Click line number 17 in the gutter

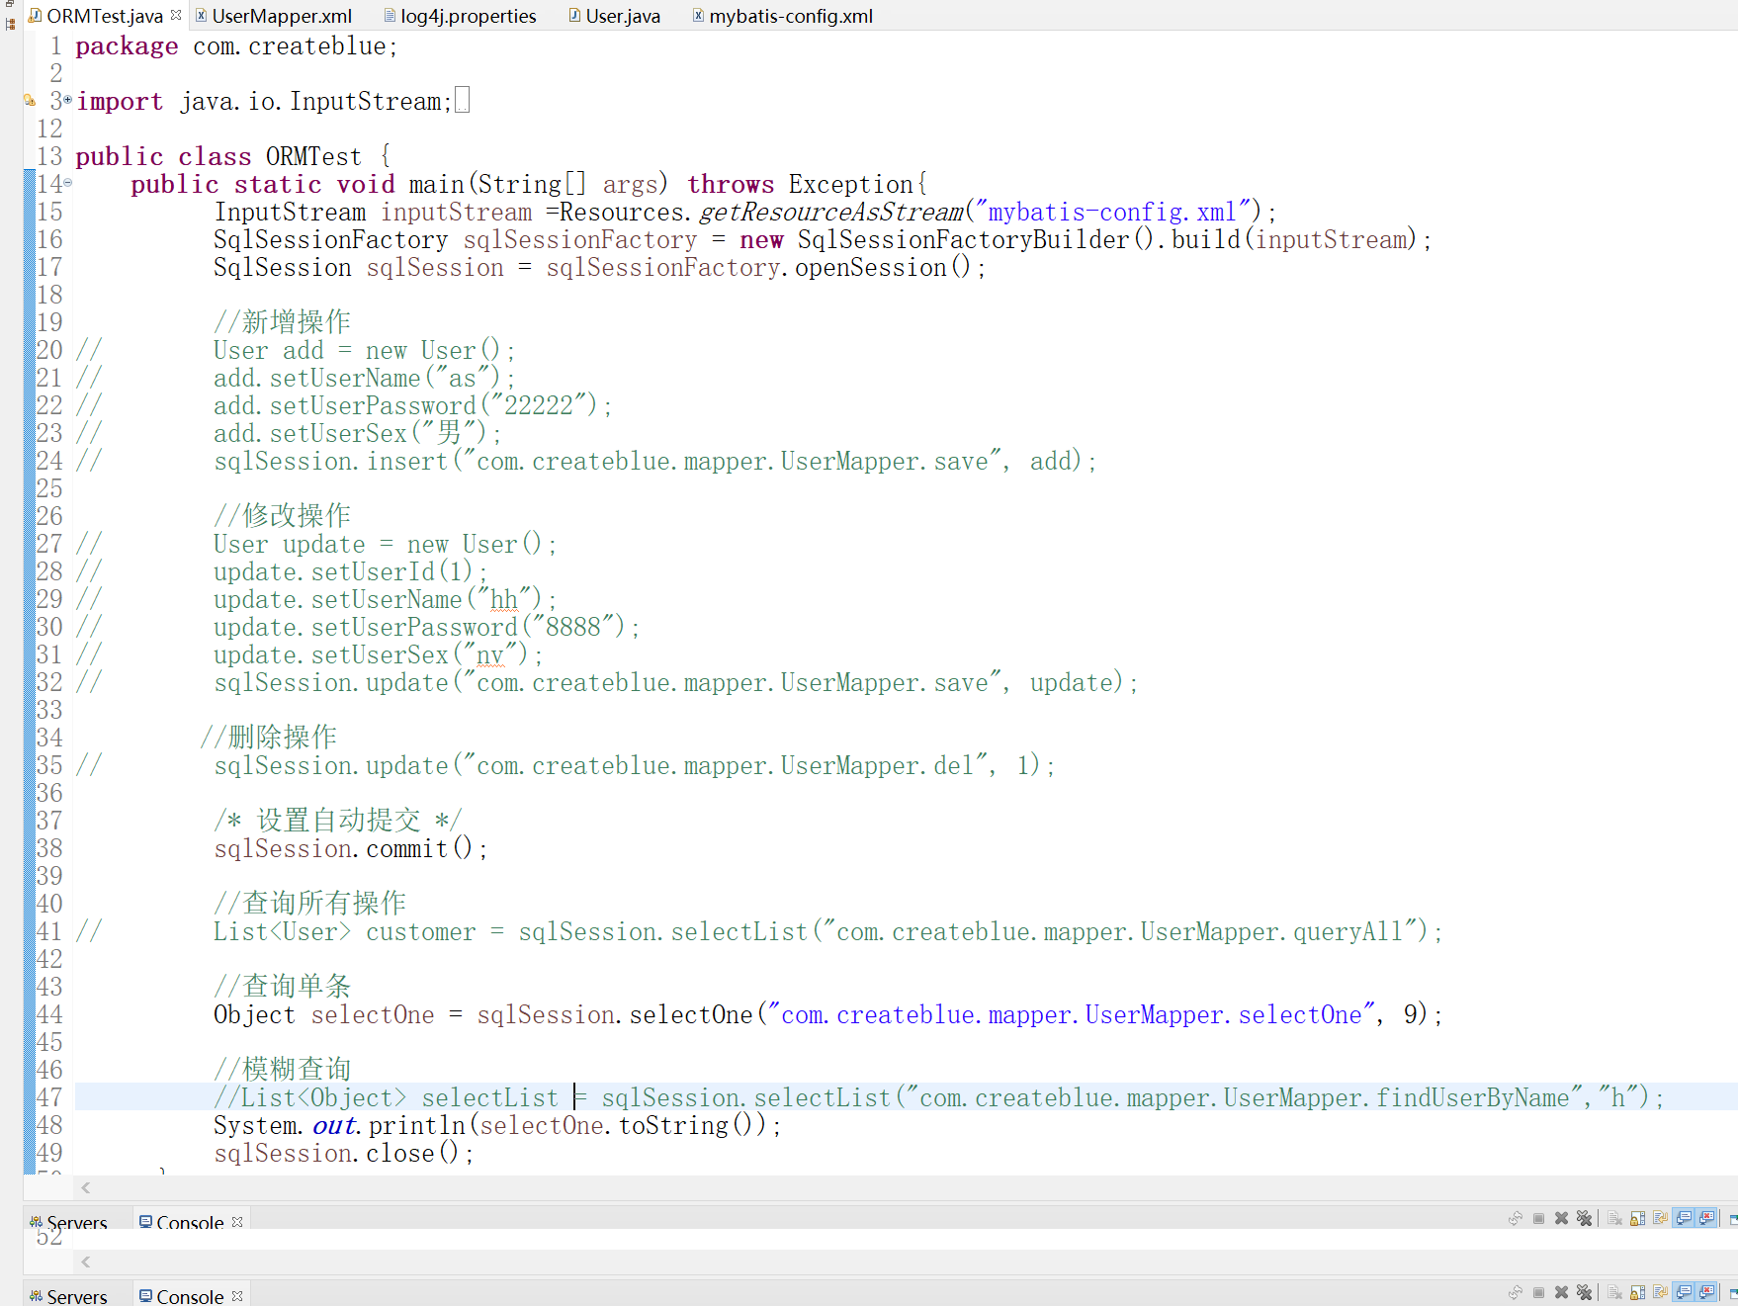(49, 267)
